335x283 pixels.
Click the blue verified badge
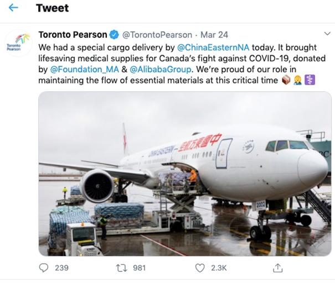click(x=114, y=35)
